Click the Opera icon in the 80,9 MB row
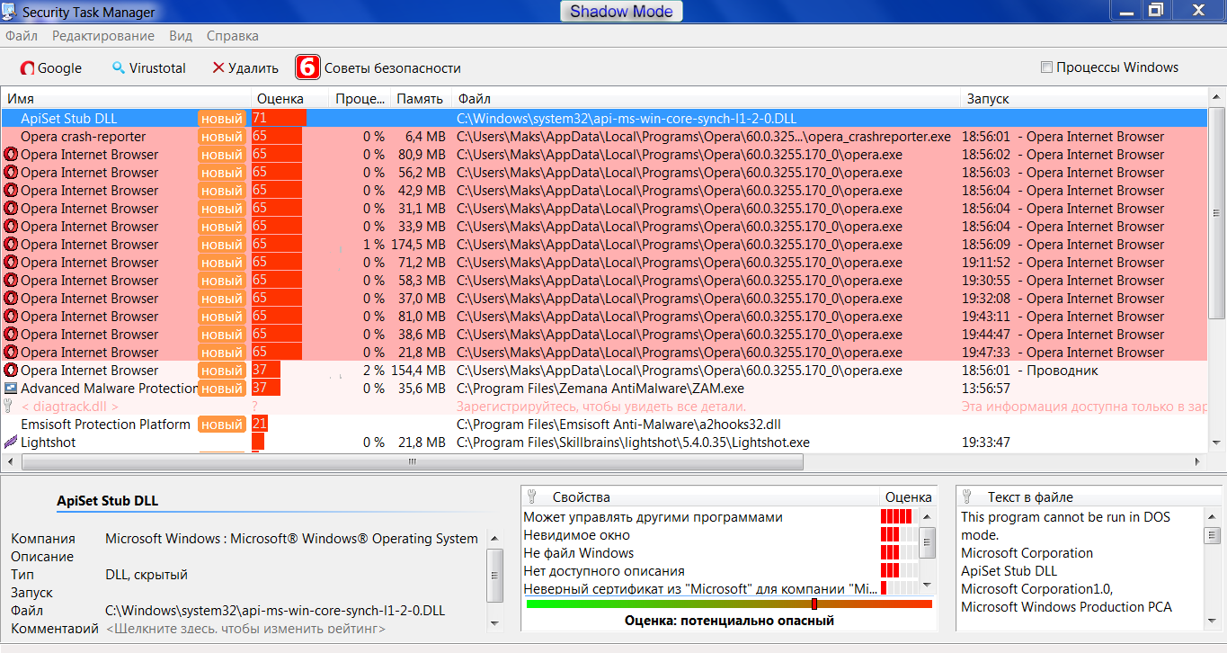 (x=11, y=155)
